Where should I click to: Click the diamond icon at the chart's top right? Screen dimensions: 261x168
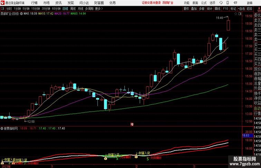point(236,14)
